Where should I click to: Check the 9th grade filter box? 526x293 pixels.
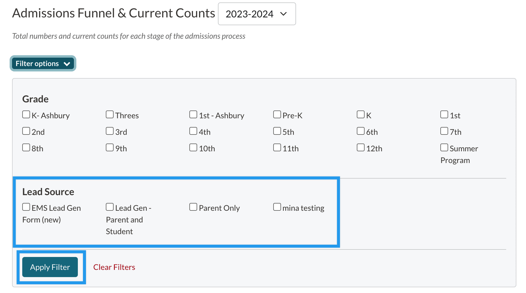point(110,148)
